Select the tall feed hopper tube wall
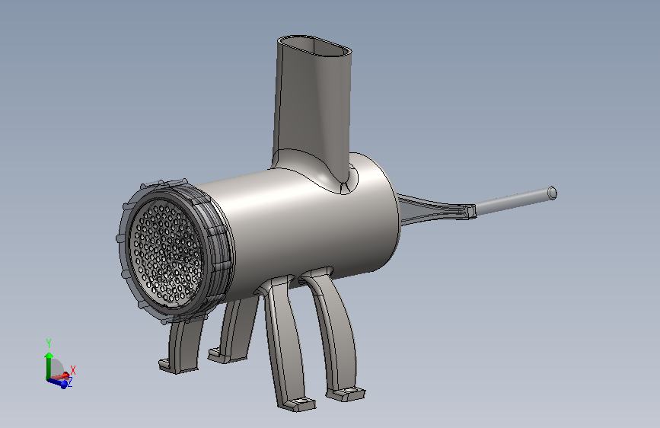 point(312,110)
